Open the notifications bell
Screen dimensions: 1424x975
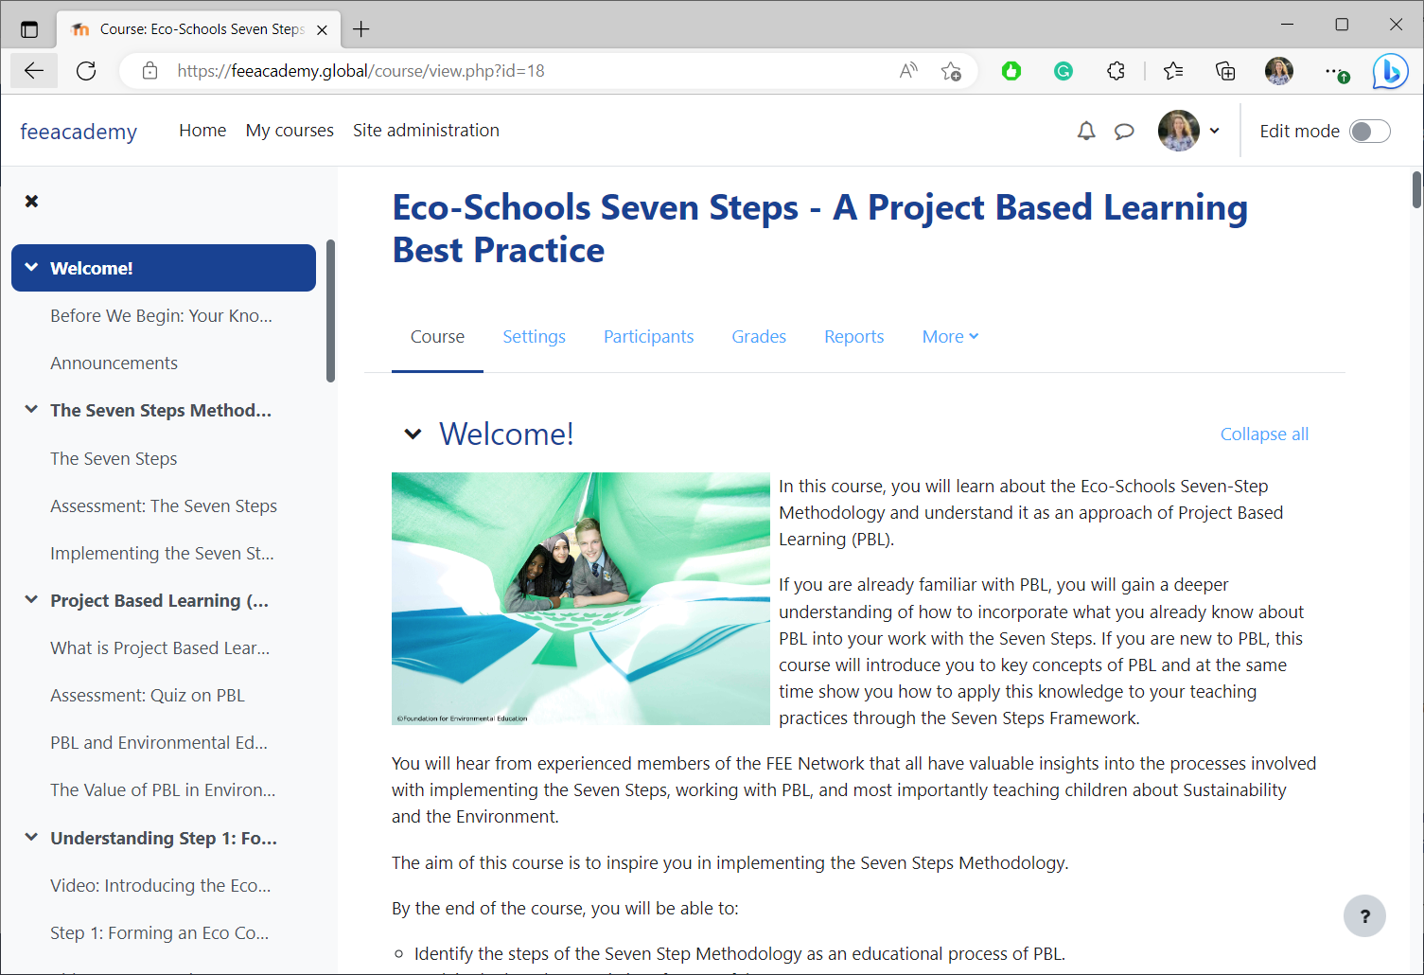(x=1086, y=131)
